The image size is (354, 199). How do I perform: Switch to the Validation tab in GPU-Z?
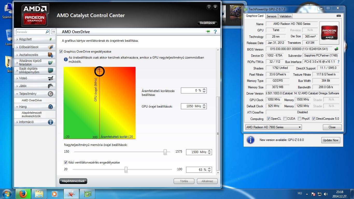coord(286,16)
